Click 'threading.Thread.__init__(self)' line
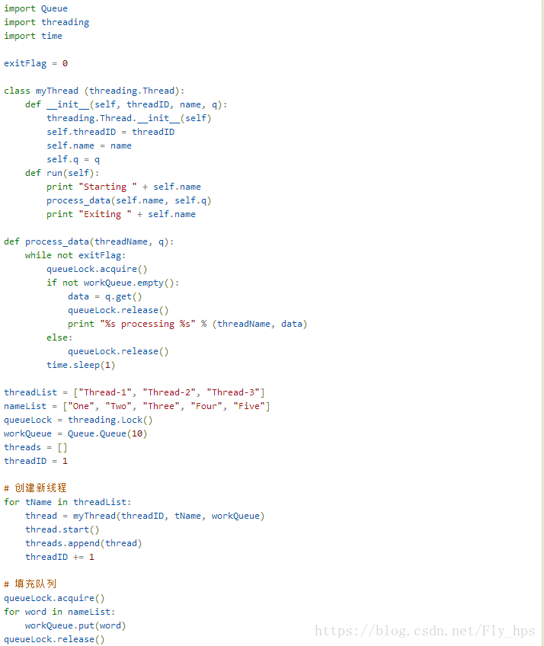The height and width of the screenshot is (646, 544). coord(129,118)
